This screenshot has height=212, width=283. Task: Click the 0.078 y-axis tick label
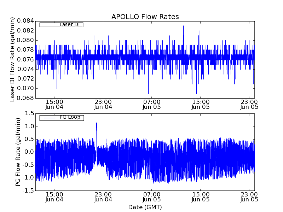click(25, 50)
